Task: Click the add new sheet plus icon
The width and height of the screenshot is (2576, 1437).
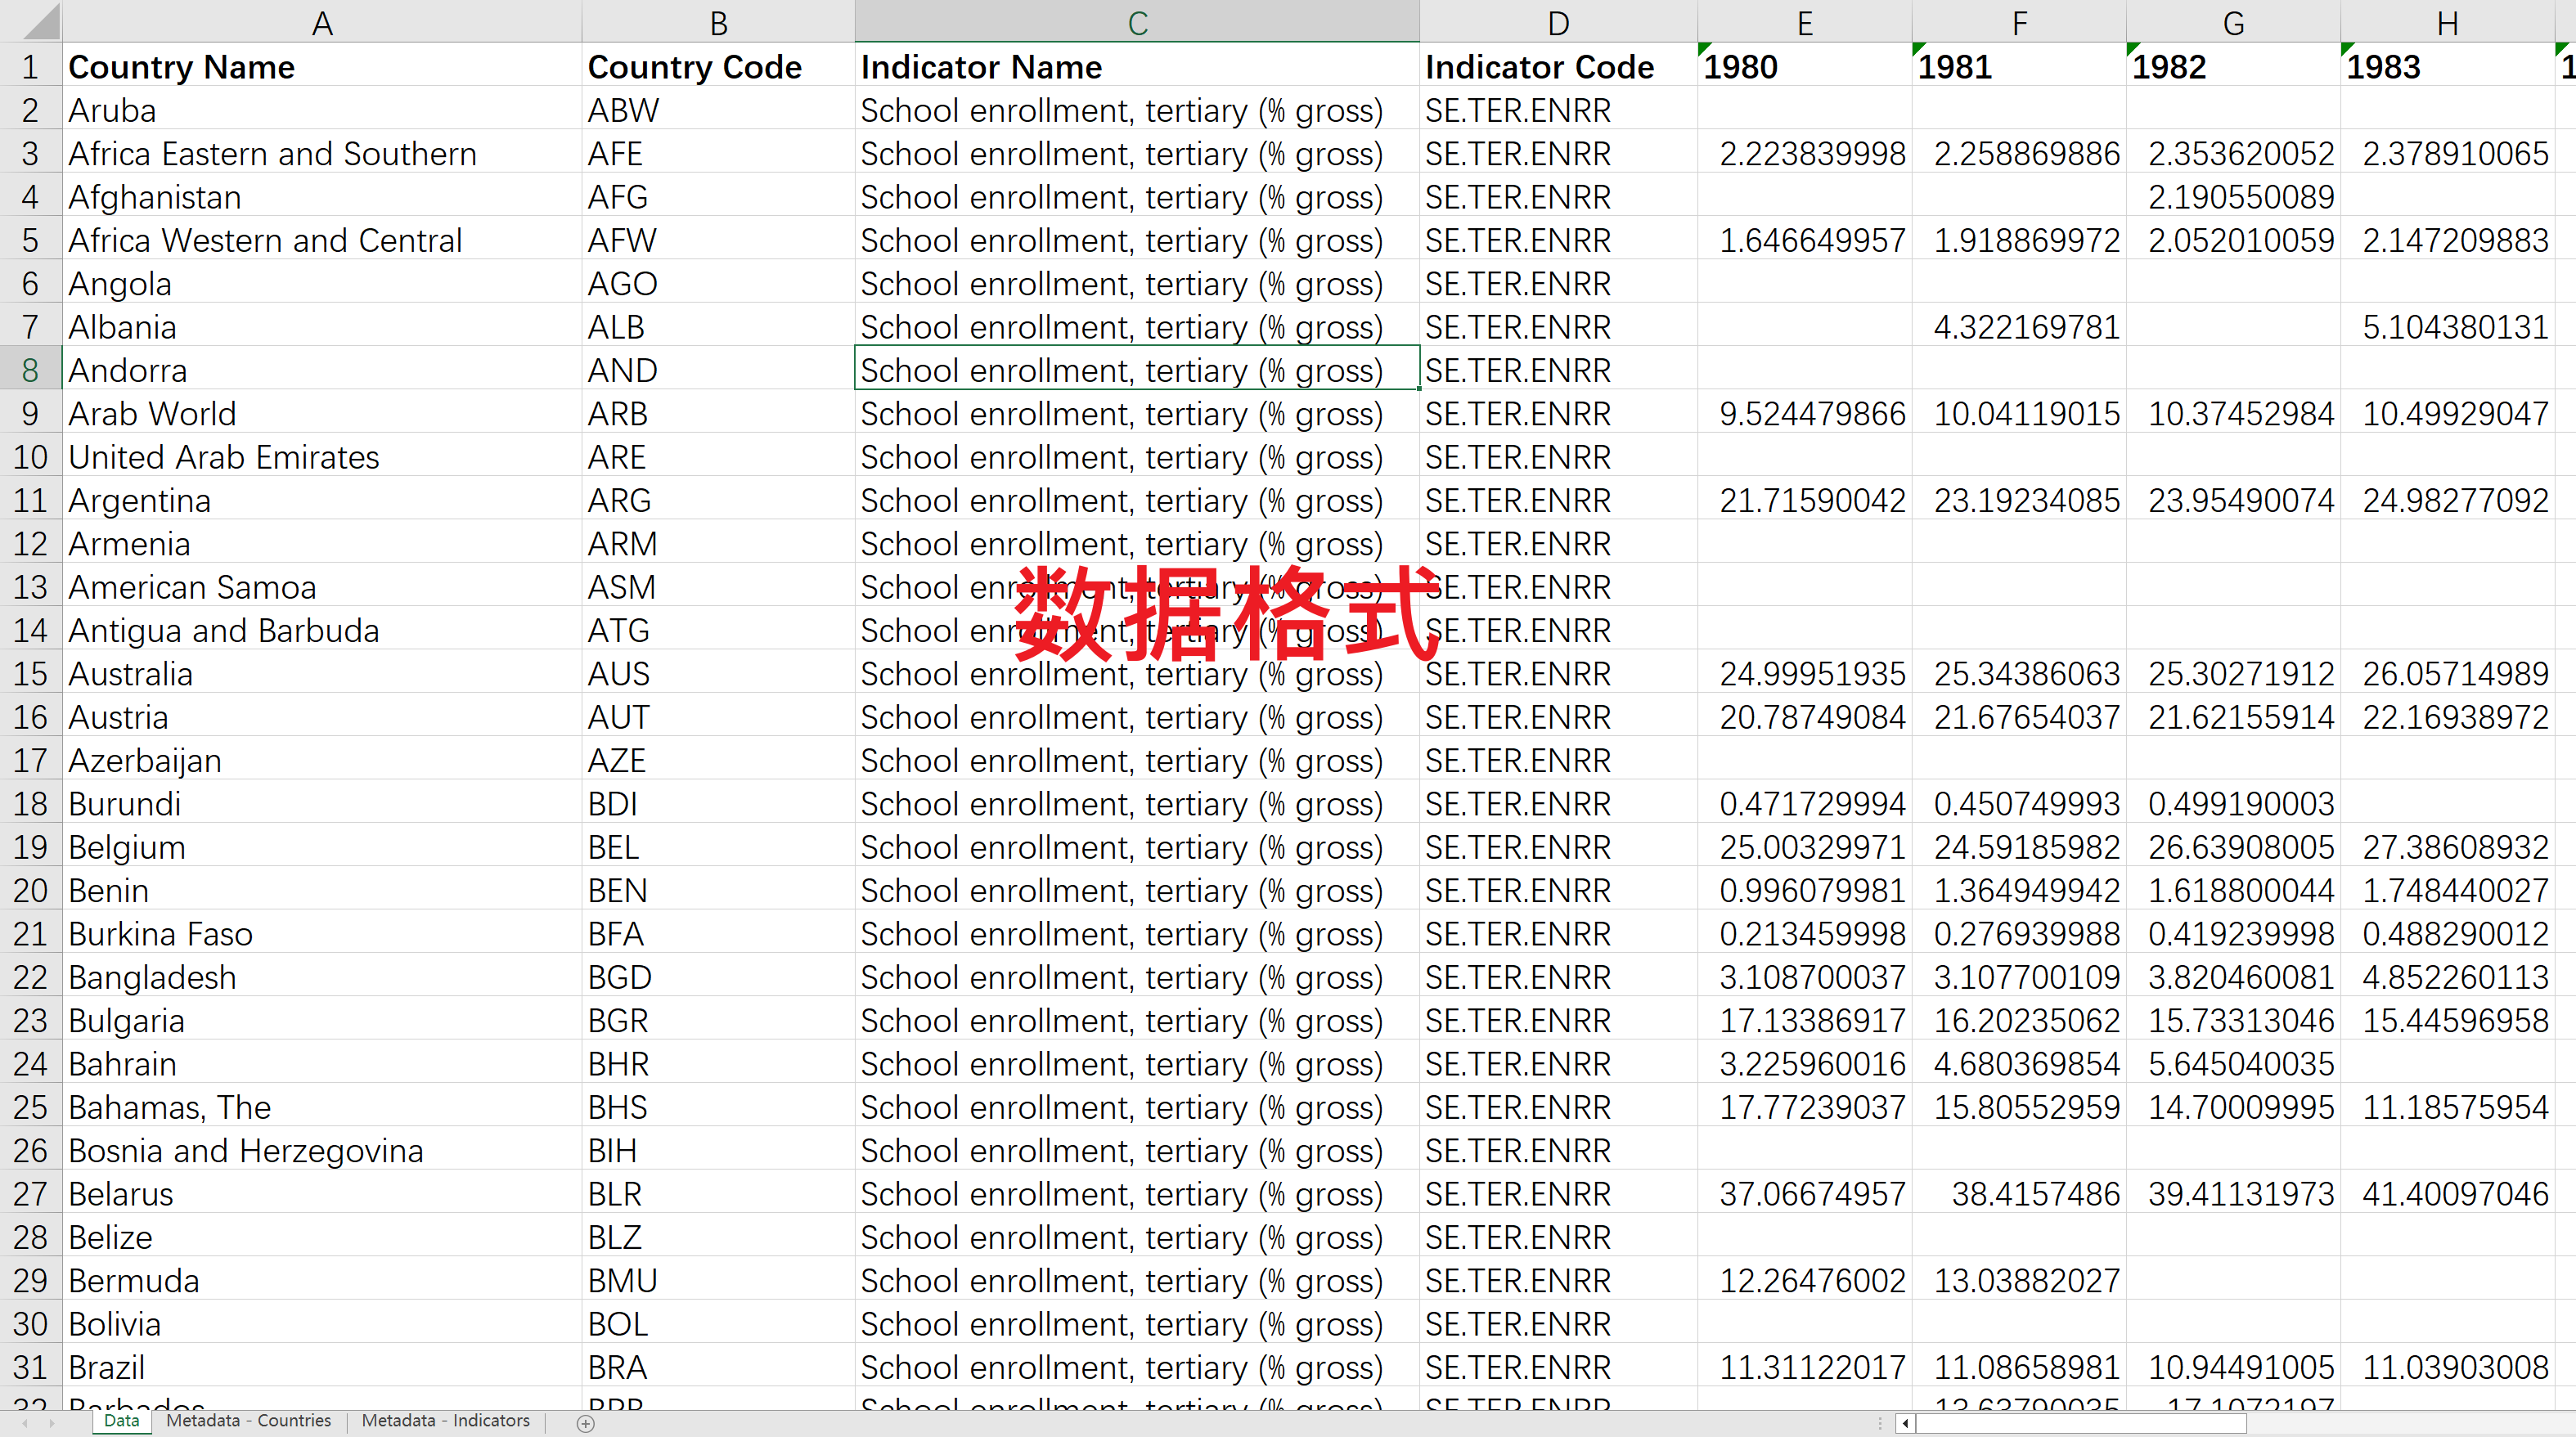Action: [x=586, y=1422]
